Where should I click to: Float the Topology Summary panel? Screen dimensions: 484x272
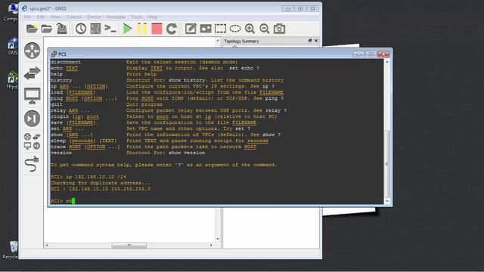(310, 41)
